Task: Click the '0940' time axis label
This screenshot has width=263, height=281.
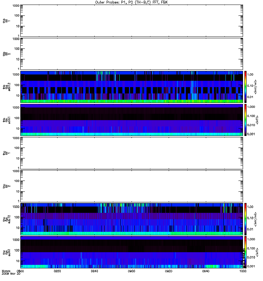Action: point(206,271)
